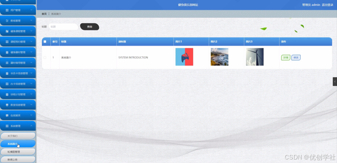Click the chat bubble icon beside 在线留言

7,115
